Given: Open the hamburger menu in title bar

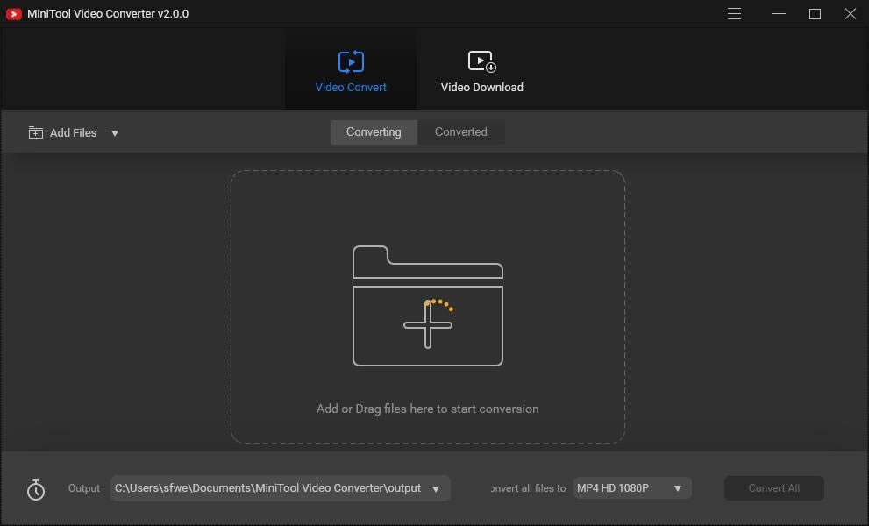Looking at the screenshot, I should click(x=734, y=13).
